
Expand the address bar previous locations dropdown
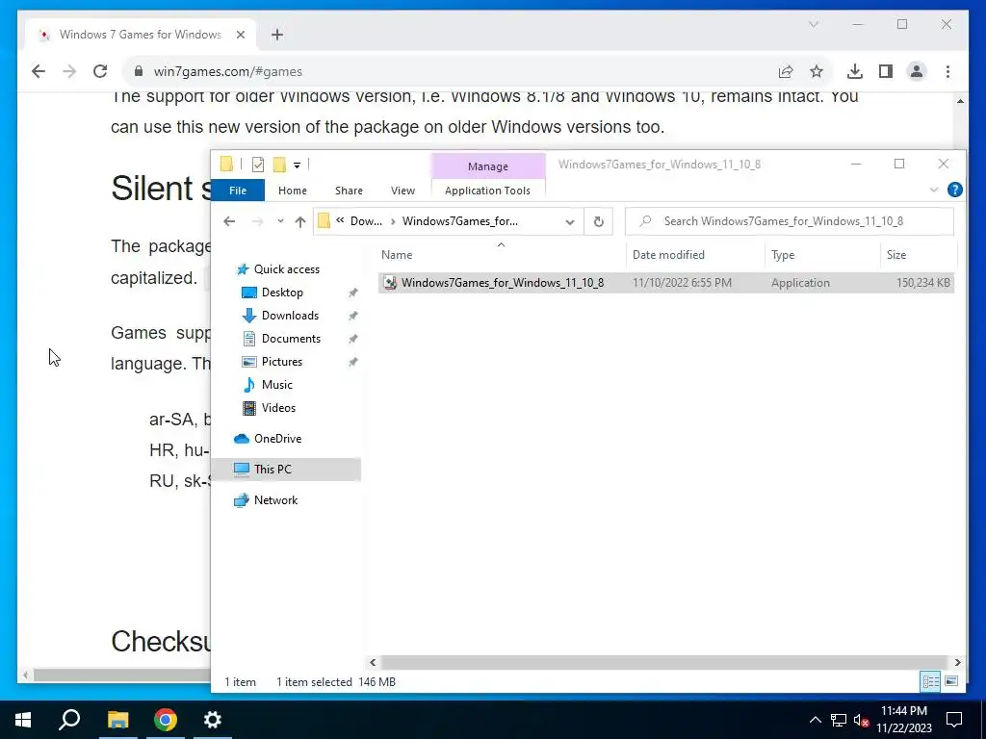[570, 222]
